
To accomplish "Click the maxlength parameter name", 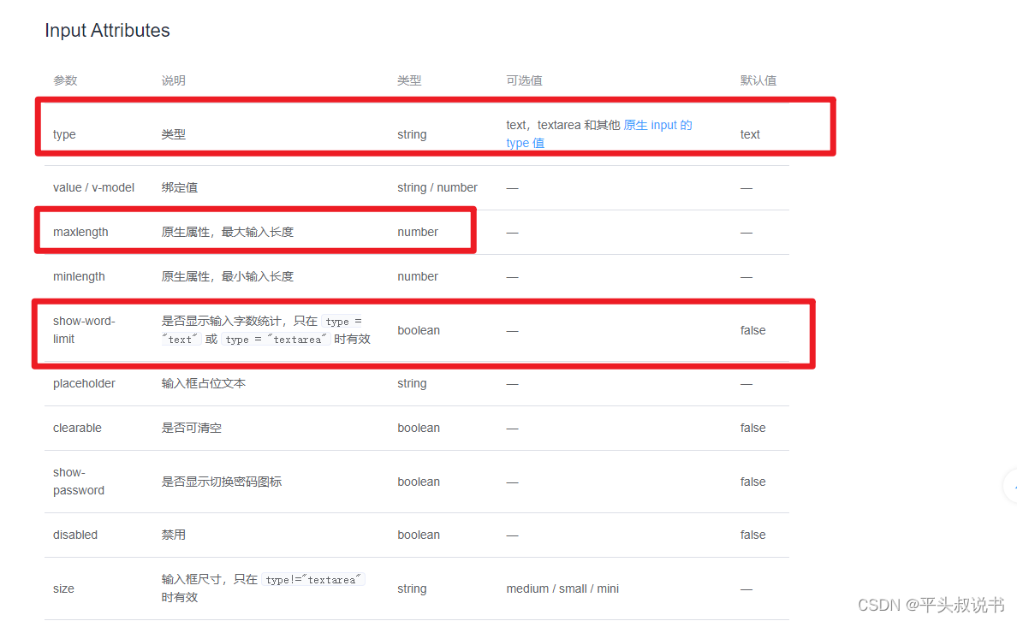I will click(x=80, y=232).
